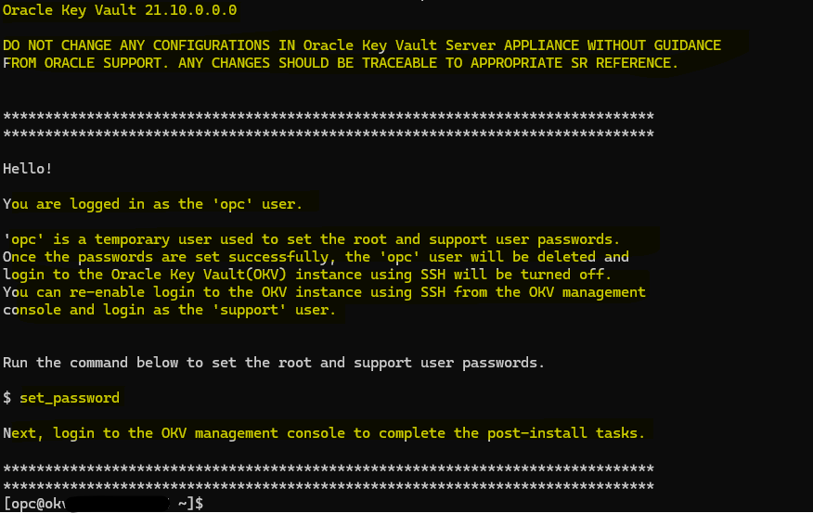
Task: Click the "Once the passwords are set" line
Action: [316, 257]
